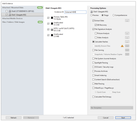This screenshot has width=137, height=122.
Task: Enable the File Carving checkbox
Action: (93, 50)
